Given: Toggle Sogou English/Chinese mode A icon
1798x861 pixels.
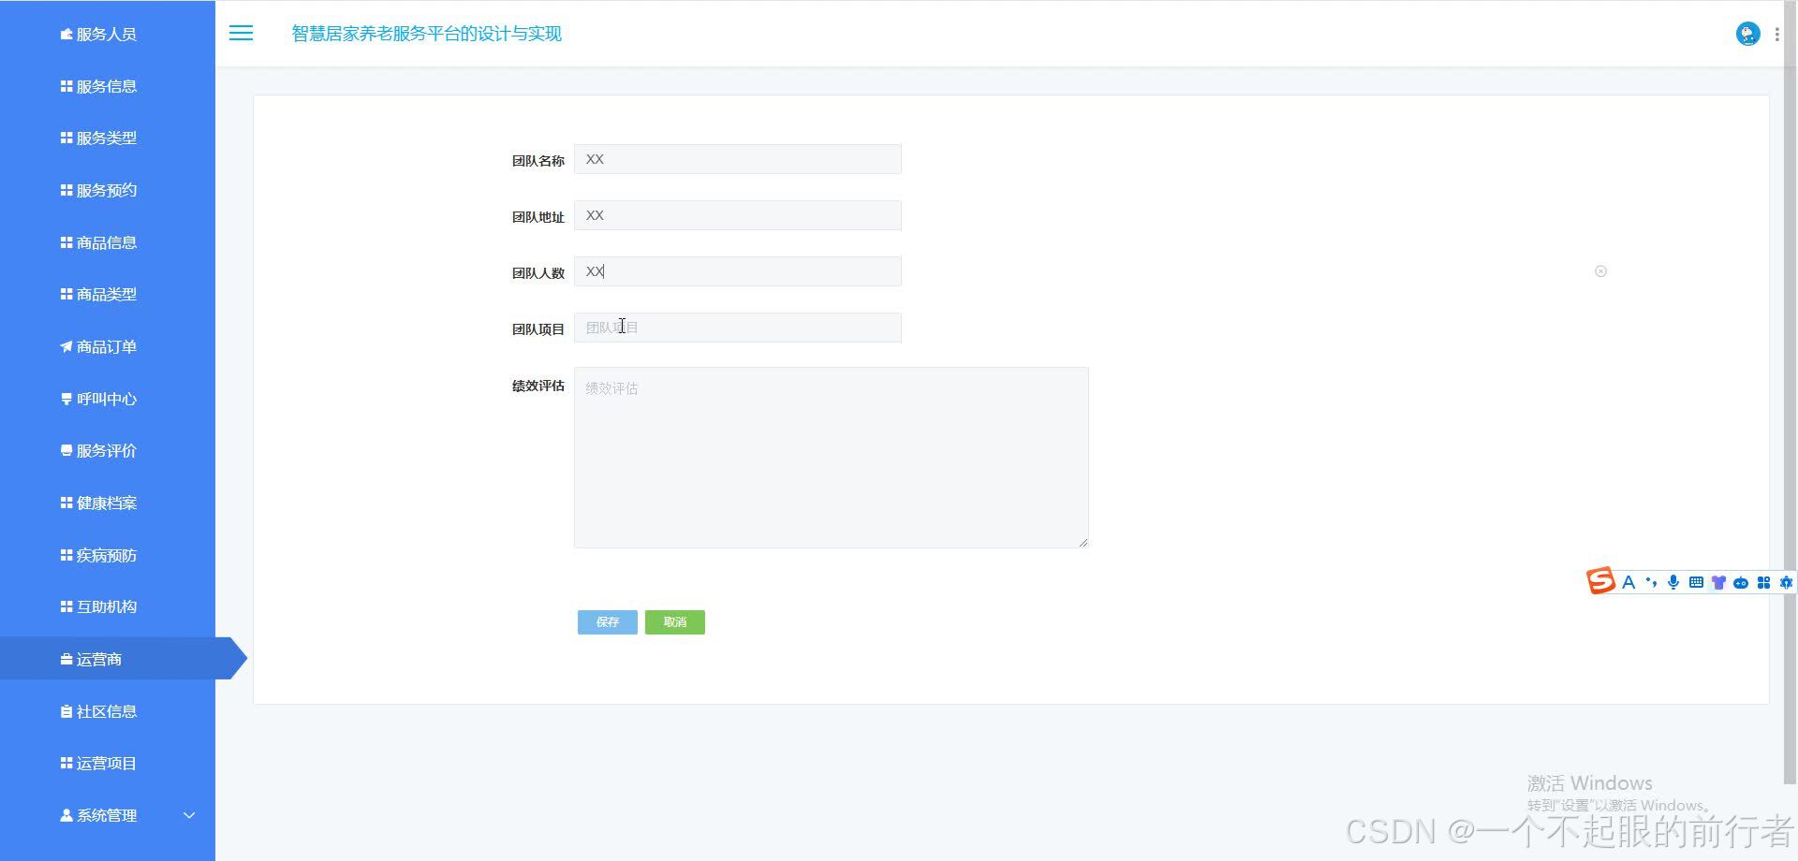Looking at the screenshot, I should (1629, 582).
